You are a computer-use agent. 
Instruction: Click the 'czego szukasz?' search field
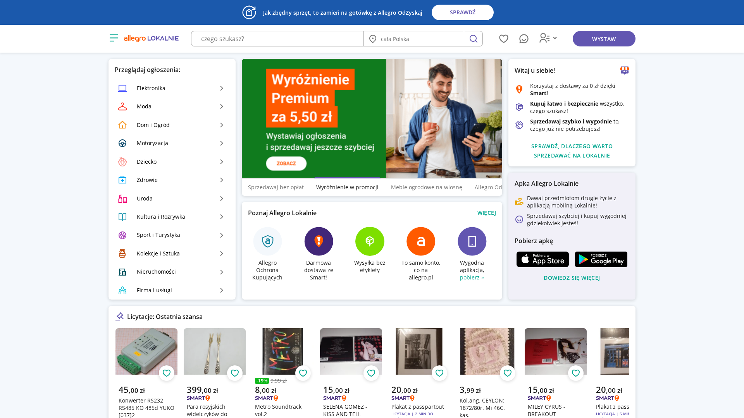[x=277, y=39]
